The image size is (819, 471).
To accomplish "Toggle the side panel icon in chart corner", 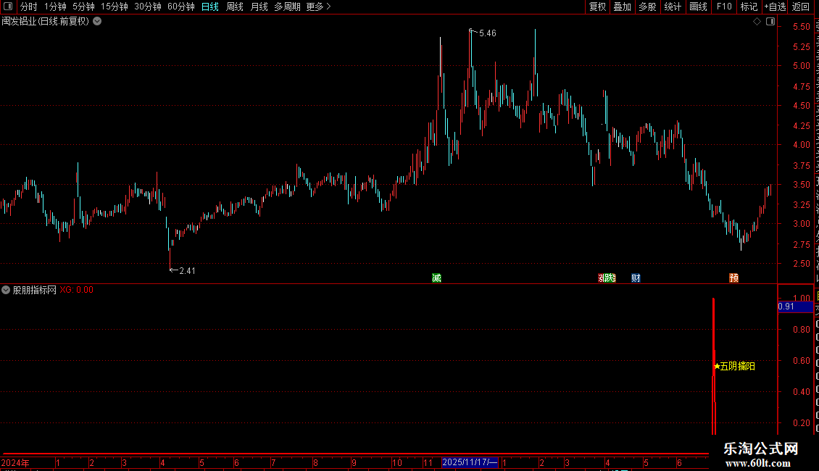I will tap(770, 22).
